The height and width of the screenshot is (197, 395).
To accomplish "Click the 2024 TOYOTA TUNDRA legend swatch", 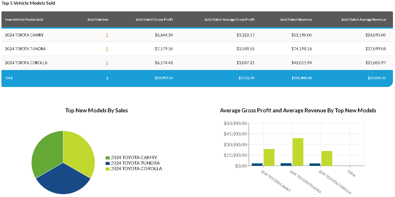I will click(x=108, y=163).
